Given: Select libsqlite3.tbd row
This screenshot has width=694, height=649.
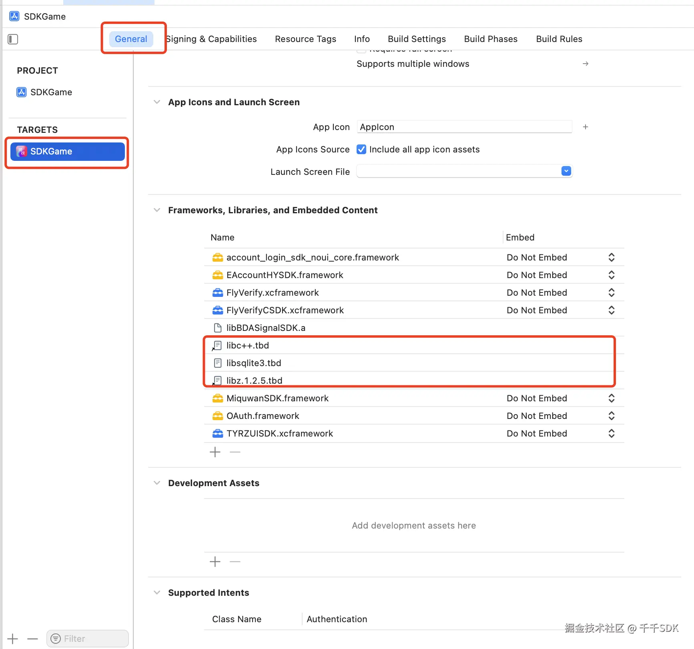Looking at the screenshot, I should [414, 363].
